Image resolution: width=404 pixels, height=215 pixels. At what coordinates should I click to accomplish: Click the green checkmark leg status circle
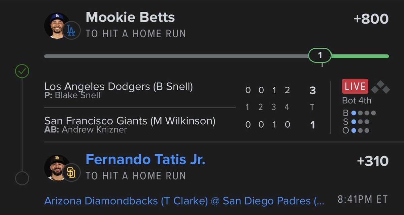tap(22, 71)
